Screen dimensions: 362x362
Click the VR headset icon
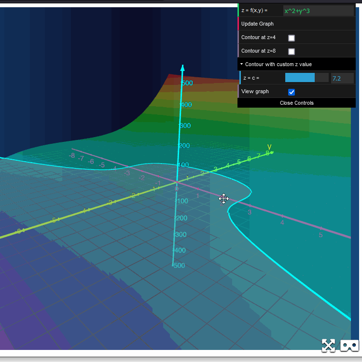point(349,345)
